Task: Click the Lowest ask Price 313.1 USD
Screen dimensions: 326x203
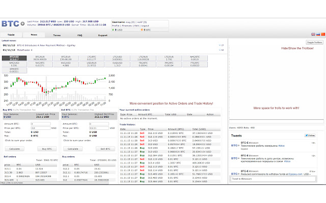Action: (46, 116)
